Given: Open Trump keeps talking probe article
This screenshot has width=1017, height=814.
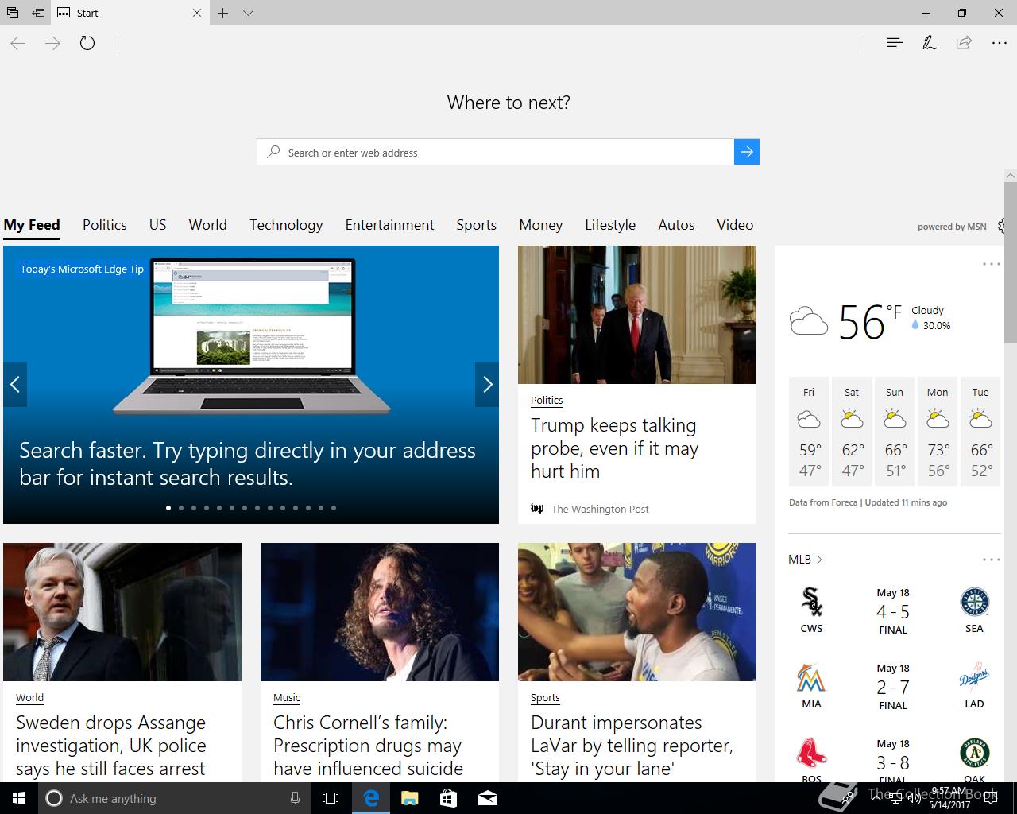Looking at the screenshot, I should 615,448.
